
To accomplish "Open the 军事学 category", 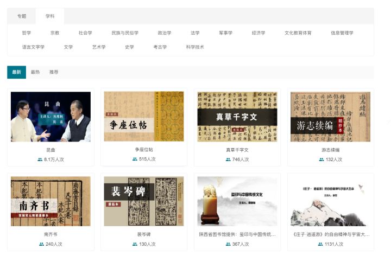I will pyautogui.click(x=226, y=33).
